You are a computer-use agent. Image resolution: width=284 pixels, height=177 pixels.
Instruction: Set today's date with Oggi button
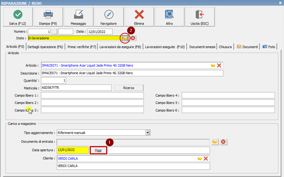pyautogui.click(x=98, y=150)
